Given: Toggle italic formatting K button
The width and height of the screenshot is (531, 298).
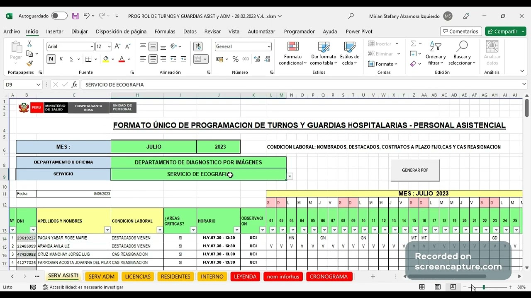Looking at the screenshot, I should (61, 59).
